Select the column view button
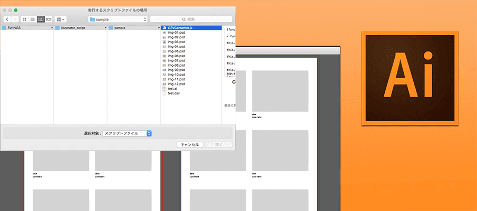Image resolution: width=477 pixels, height=211 pixels. 41,19
